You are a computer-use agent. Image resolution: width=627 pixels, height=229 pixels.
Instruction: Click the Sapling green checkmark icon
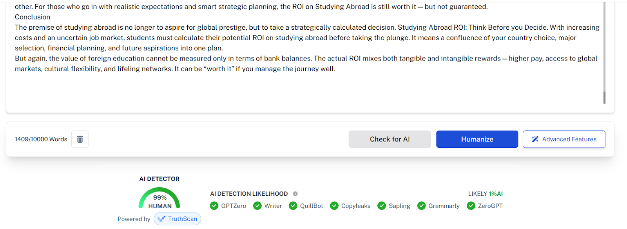382,206
